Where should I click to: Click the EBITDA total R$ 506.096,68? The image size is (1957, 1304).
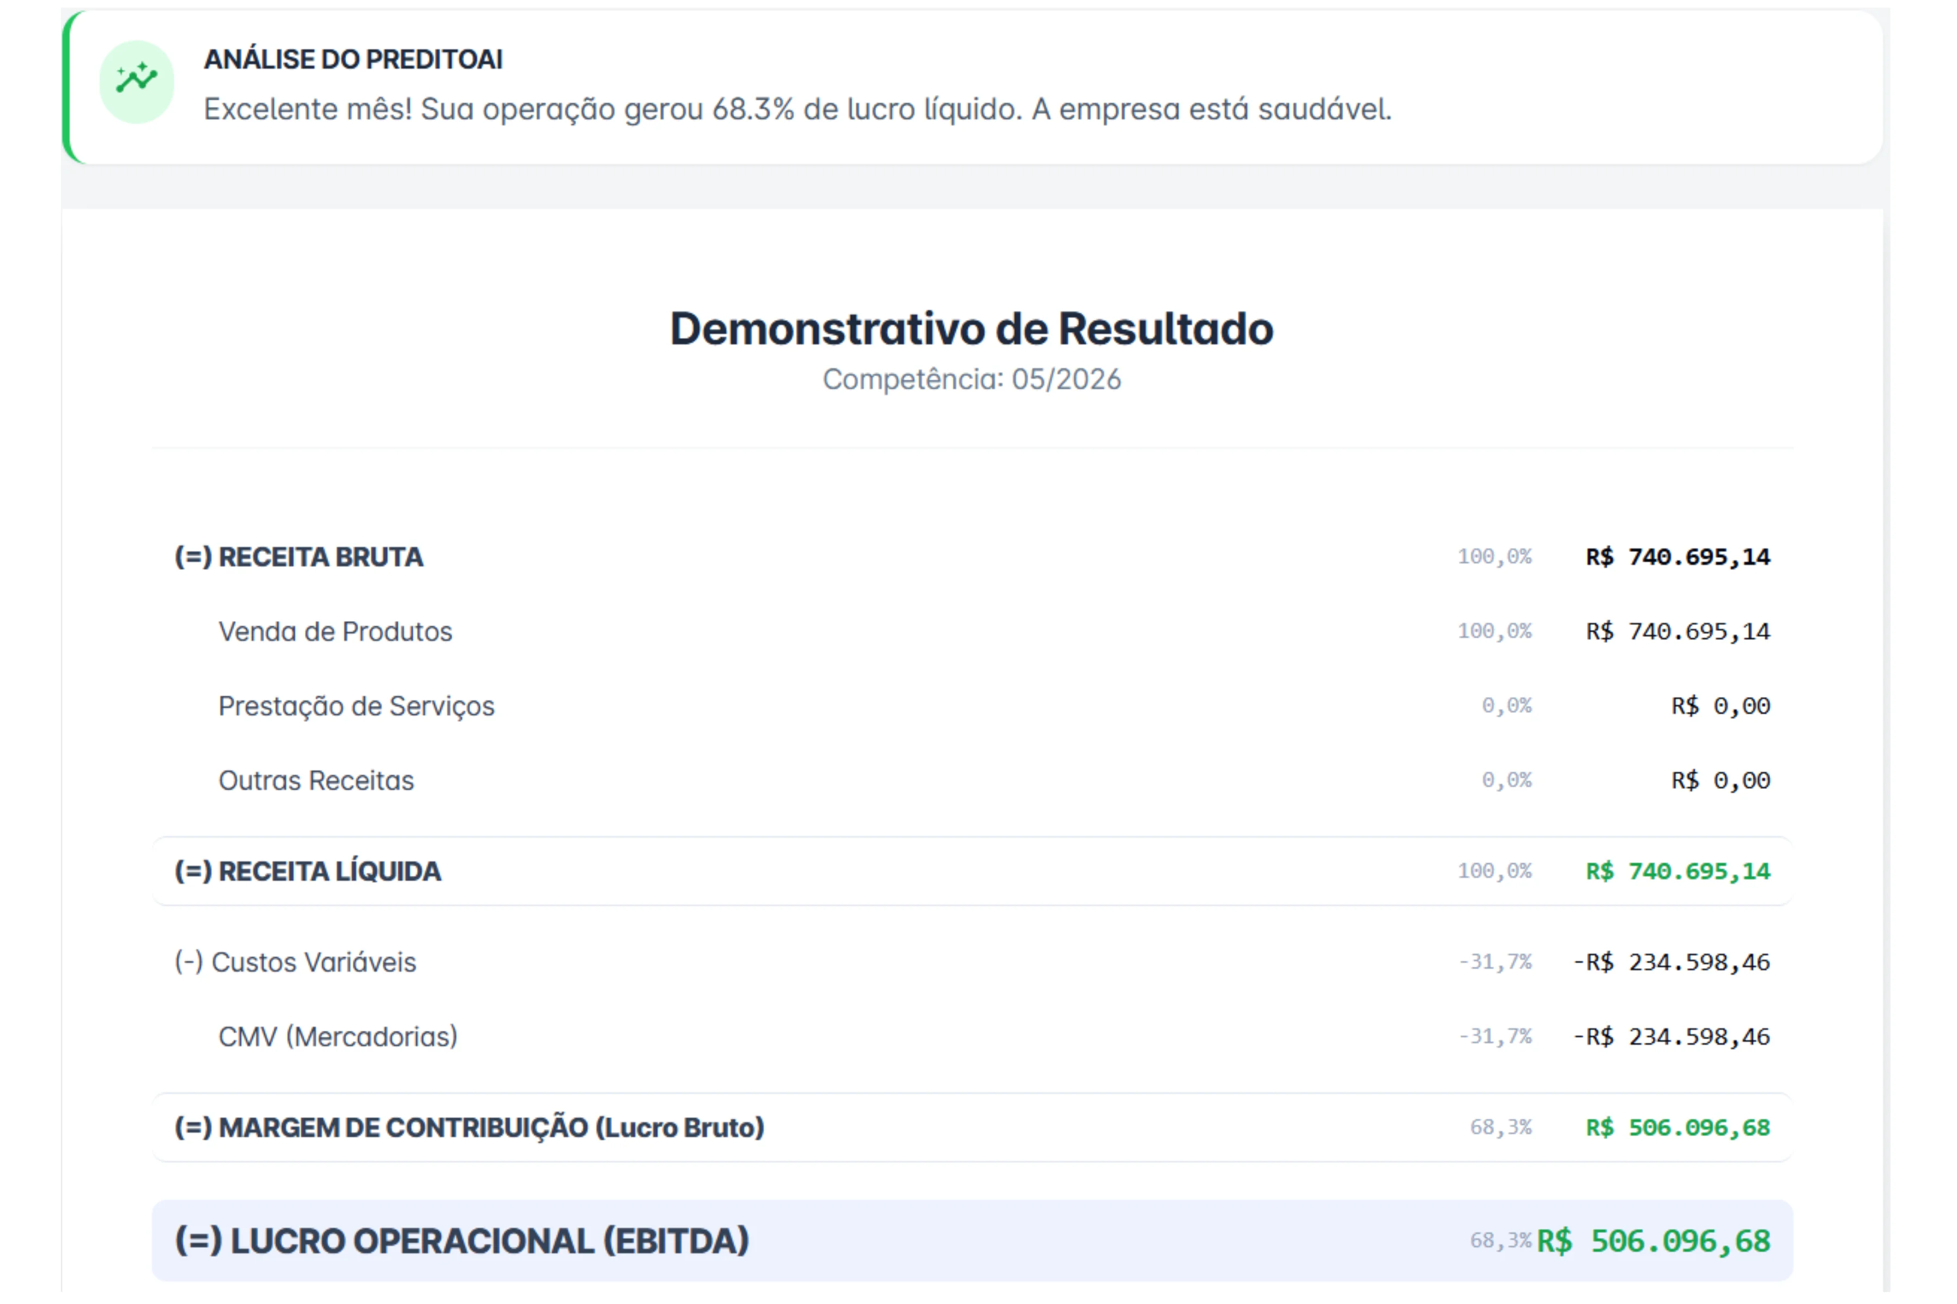(x=1653, y=1241)
